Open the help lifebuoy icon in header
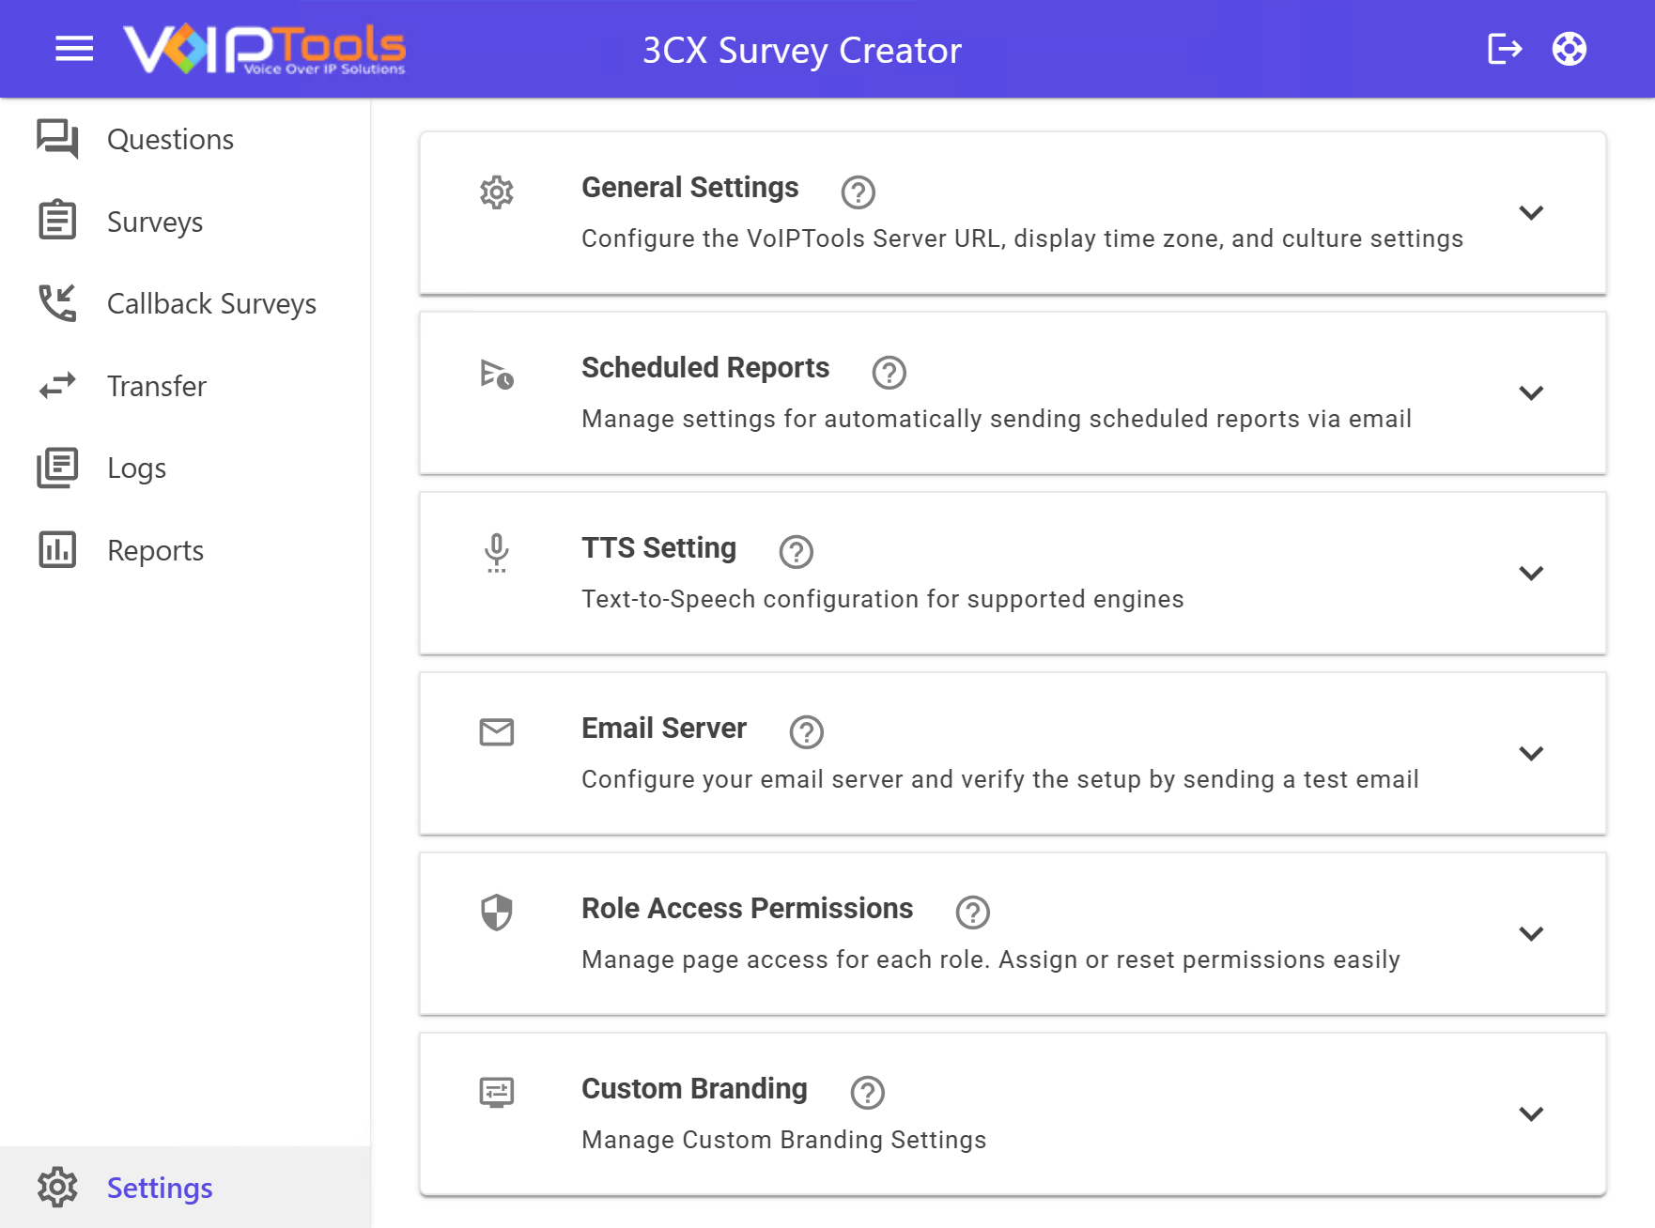Image resolution: width=1655 pixels, height=1228 pixels. point(1569,49)
